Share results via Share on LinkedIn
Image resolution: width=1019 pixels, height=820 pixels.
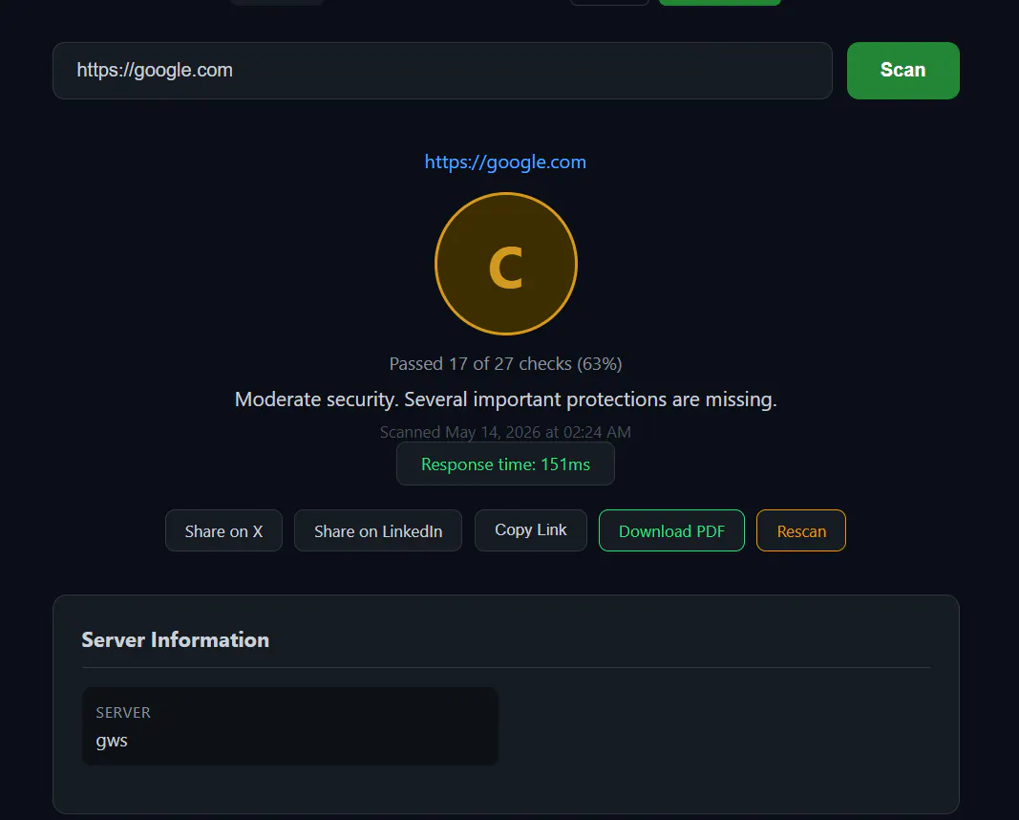pos(377,530)
